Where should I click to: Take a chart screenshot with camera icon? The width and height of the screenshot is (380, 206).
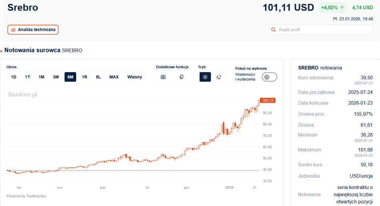[163, 77]
